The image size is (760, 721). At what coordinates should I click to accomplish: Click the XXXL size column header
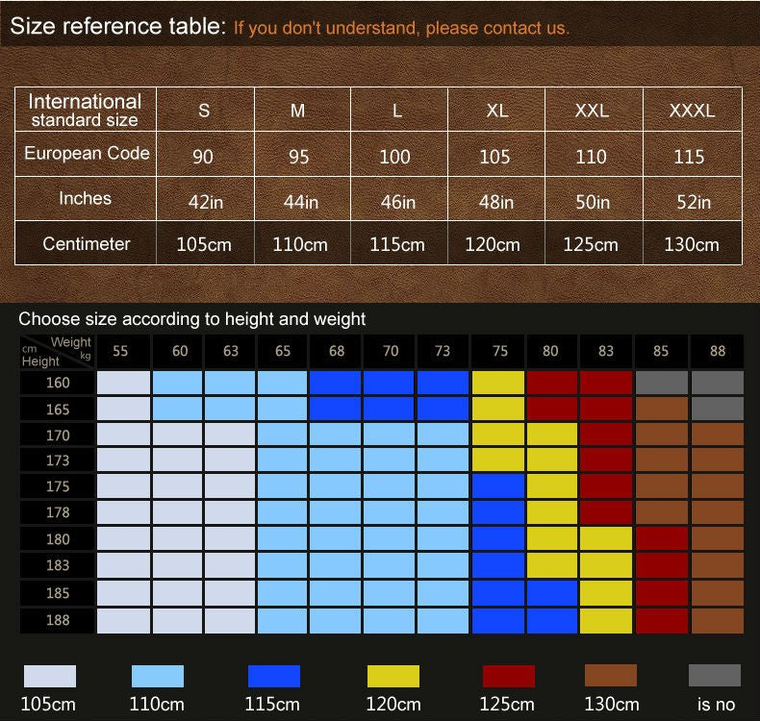(692, 111)
